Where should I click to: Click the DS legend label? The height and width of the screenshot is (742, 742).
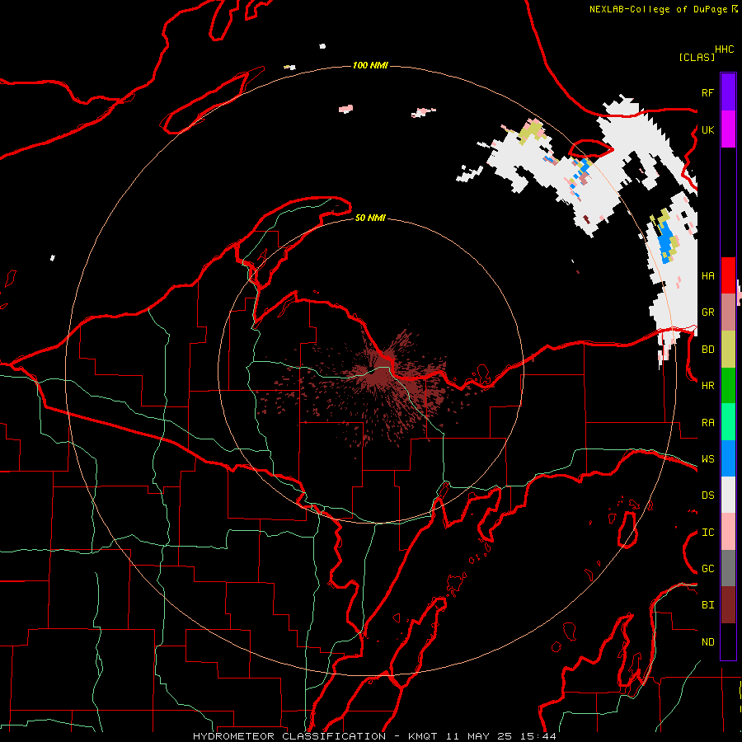click(x=707, y=495)
